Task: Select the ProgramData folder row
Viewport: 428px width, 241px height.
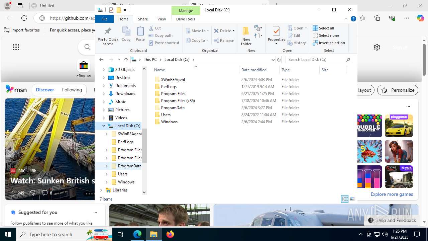Action: 250,108
